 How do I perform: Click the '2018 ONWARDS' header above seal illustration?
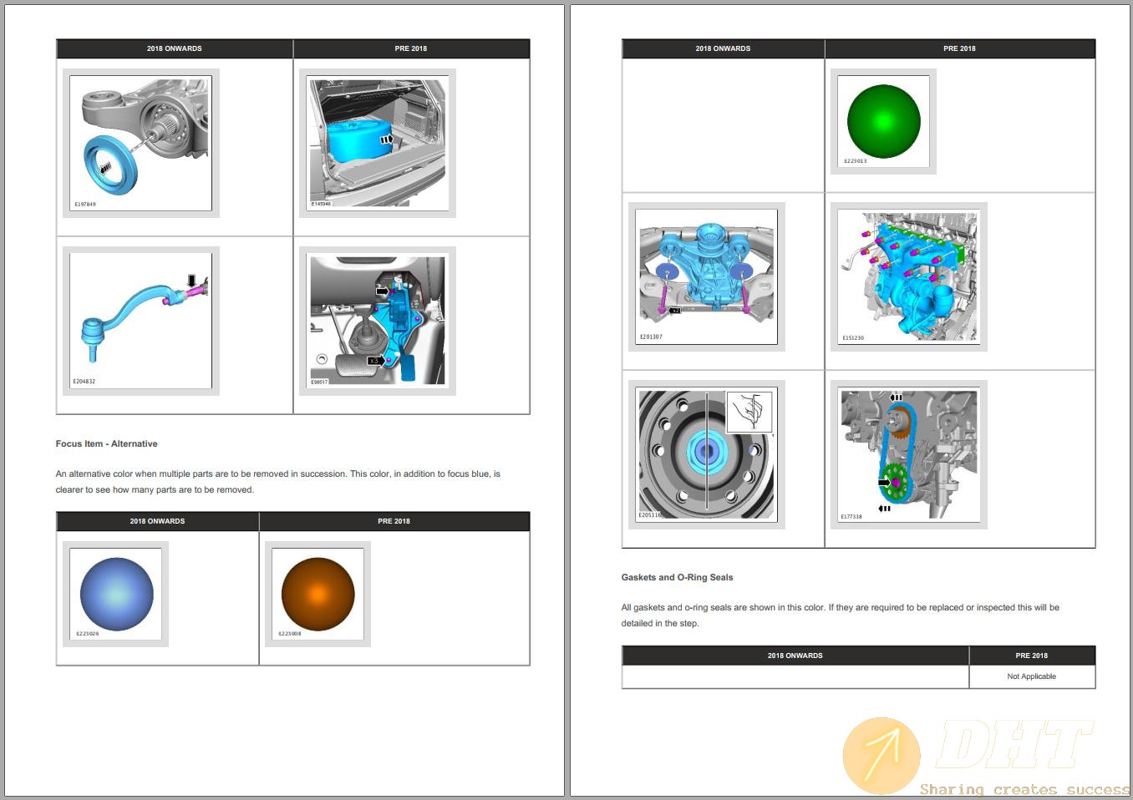(x=175, y=48)
